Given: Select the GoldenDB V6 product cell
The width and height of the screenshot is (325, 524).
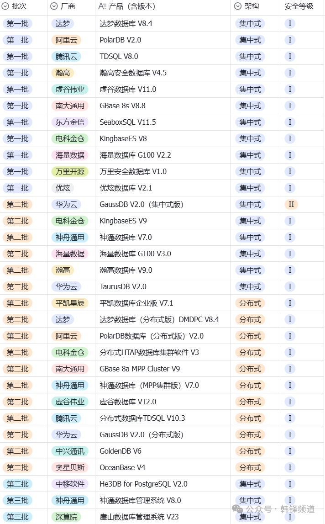Looking at the screenshot, I should 162,451.
